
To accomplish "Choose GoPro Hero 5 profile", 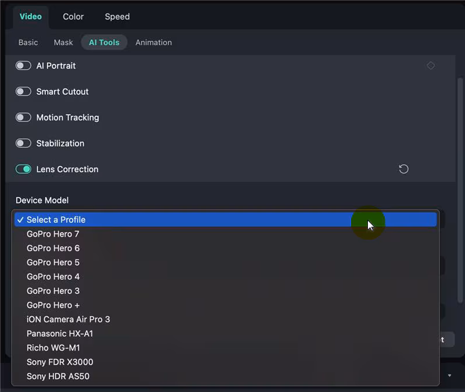I will tap(226, 262).
